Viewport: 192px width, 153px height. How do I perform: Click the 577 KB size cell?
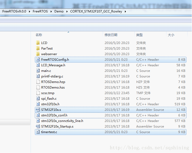click(x=180, y=121)
